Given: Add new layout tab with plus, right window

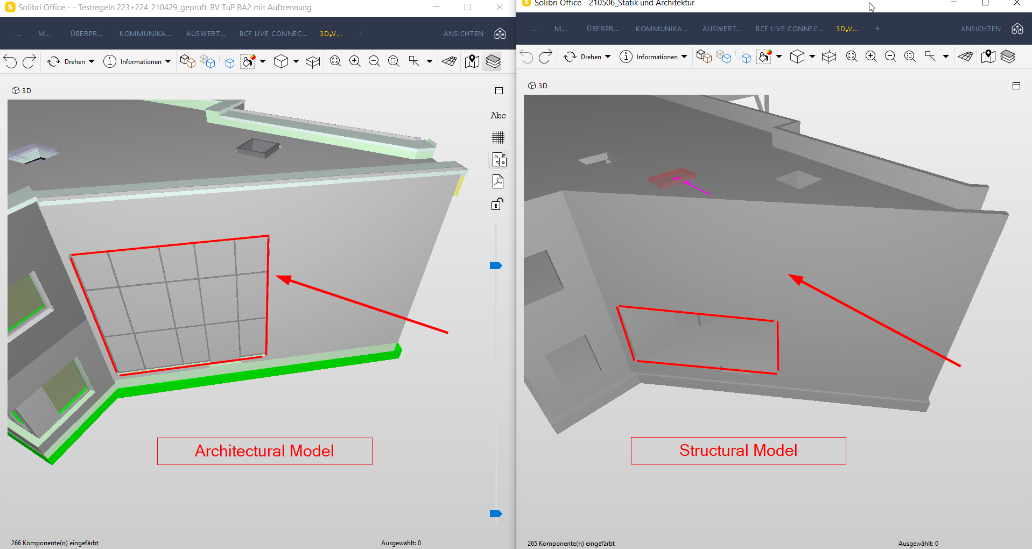Looking at the screenshot, I should tap(877, 29).
